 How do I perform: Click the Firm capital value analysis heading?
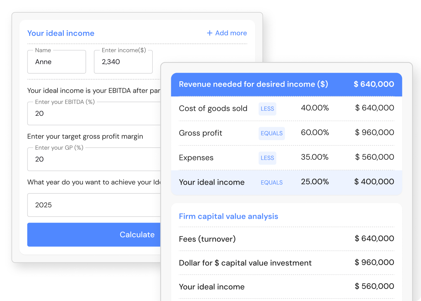[228, 217]
